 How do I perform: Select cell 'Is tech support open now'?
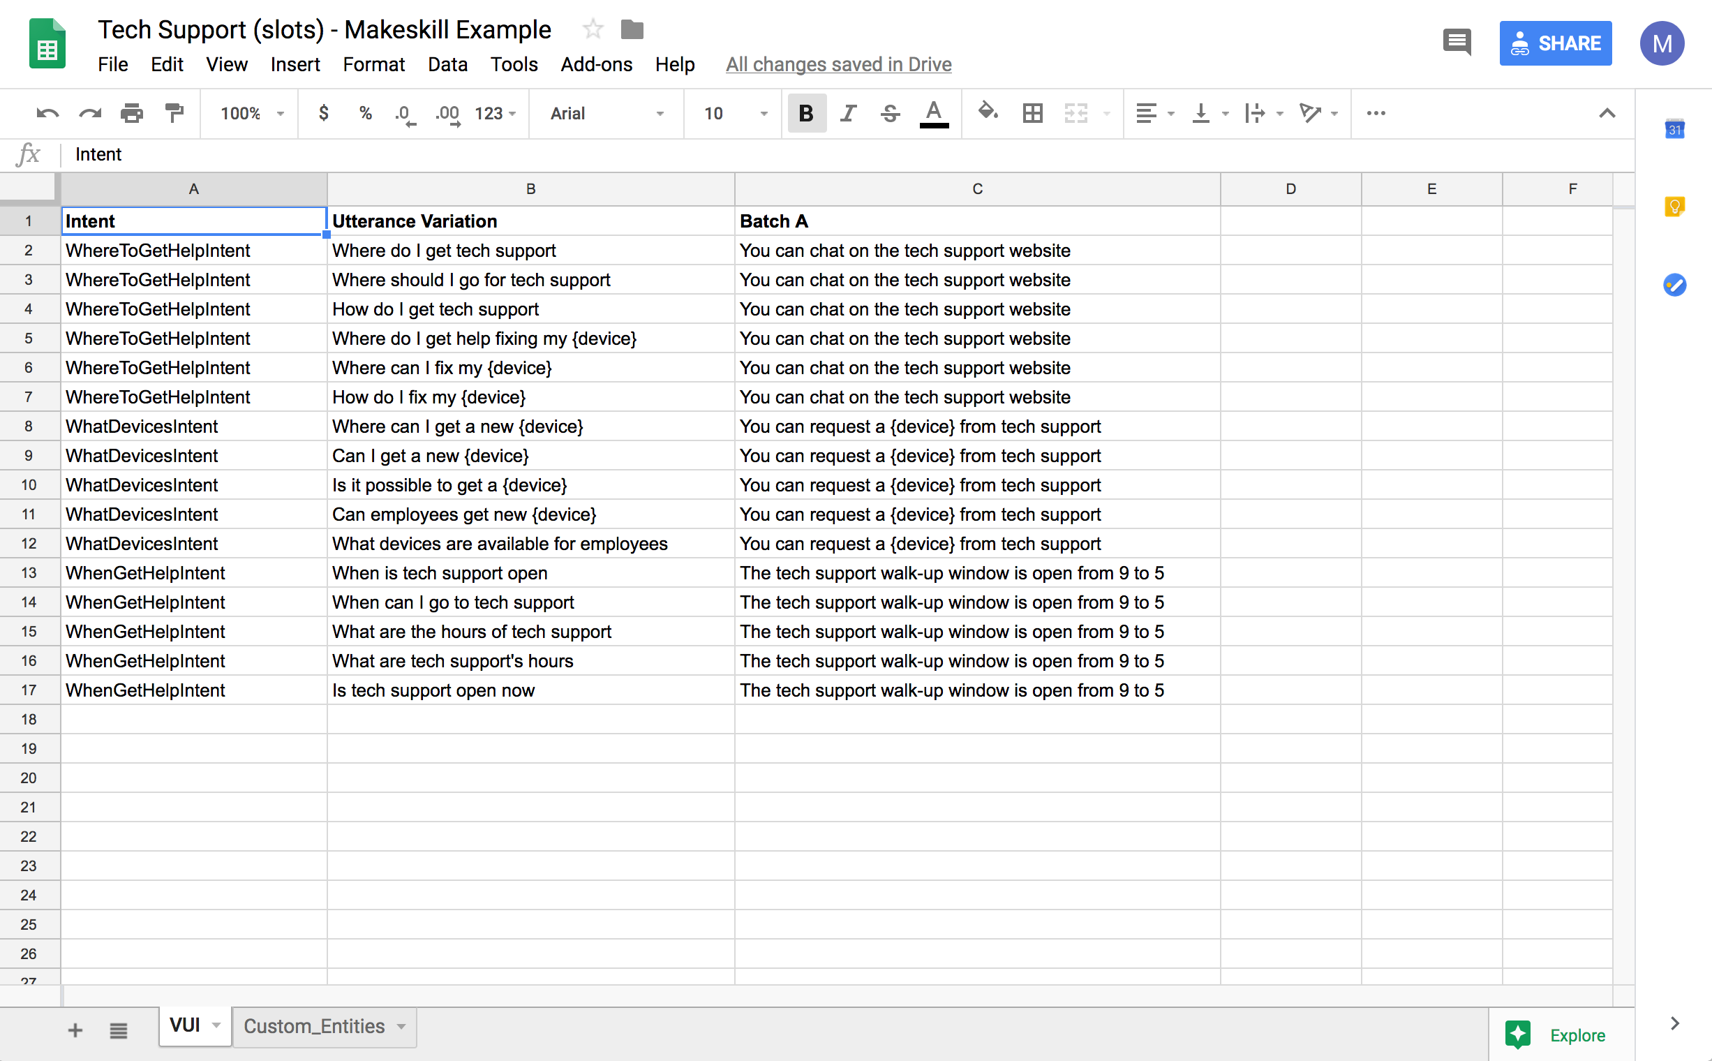pyautogui.click(x=531, y=690)
